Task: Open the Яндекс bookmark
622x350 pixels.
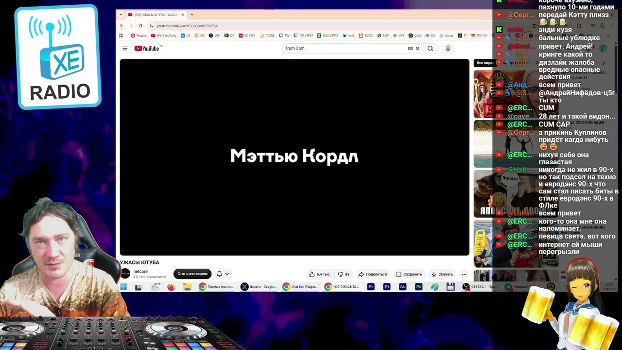Action: [x=138, y=35]
